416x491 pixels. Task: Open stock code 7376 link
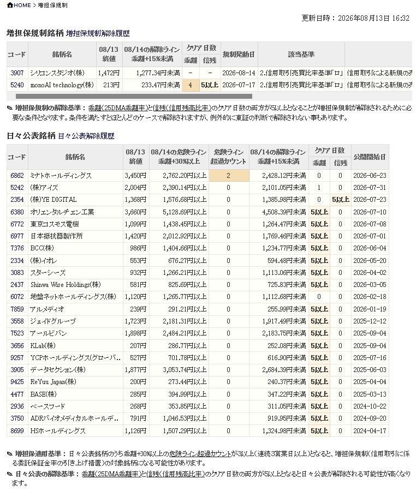coord(17,248)
